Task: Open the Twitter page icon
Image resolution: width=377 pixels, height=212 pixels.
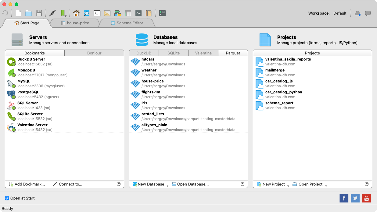Action: coord(355,198)
